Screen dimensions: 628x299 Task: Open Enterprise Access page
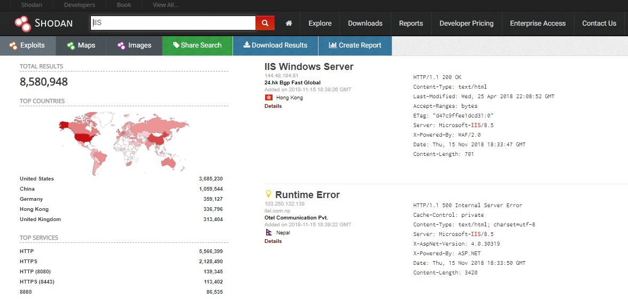click(538, 23)
